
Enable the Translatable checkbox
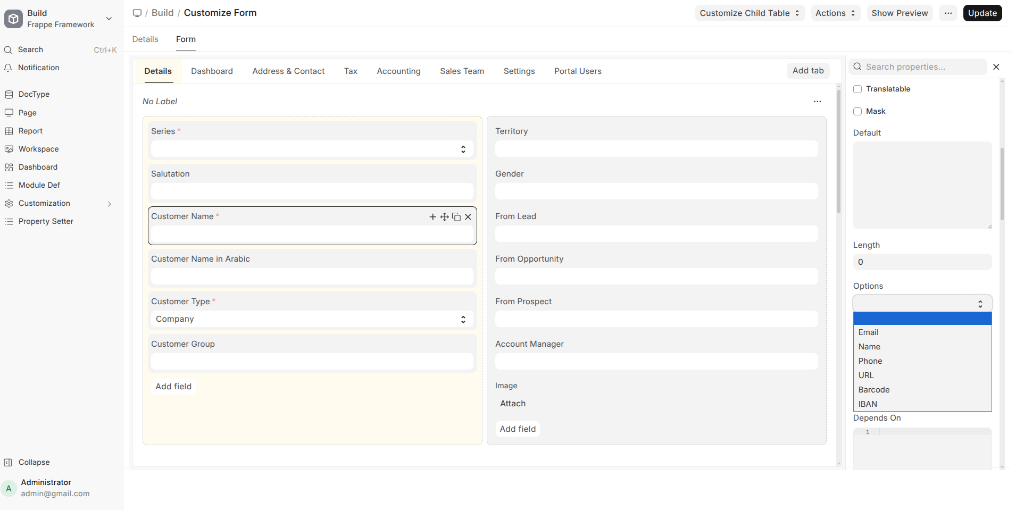857,89
